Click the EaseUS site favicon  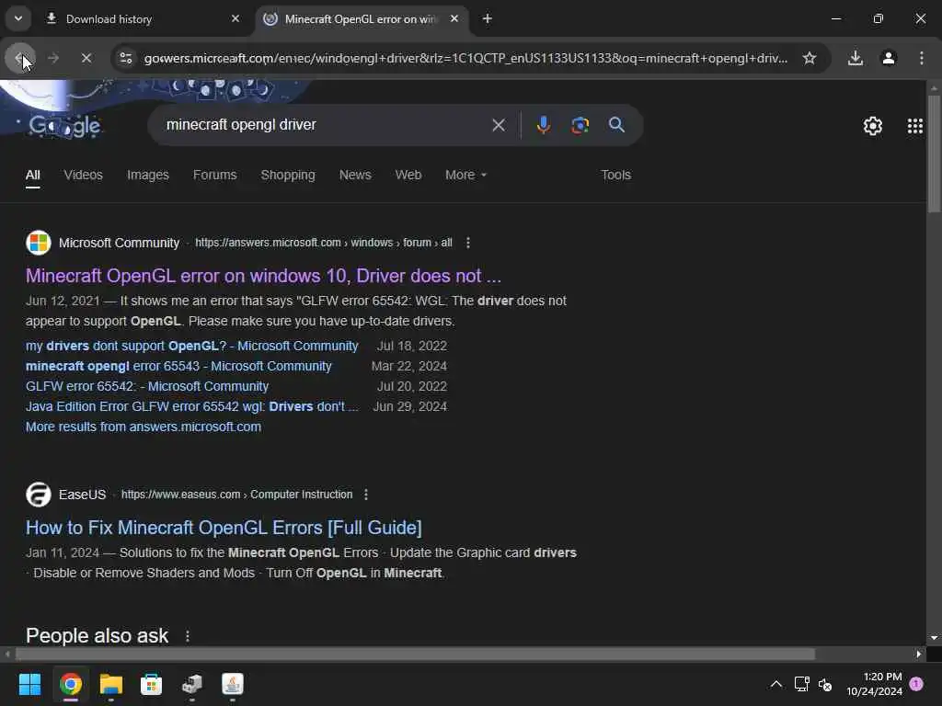39,495
